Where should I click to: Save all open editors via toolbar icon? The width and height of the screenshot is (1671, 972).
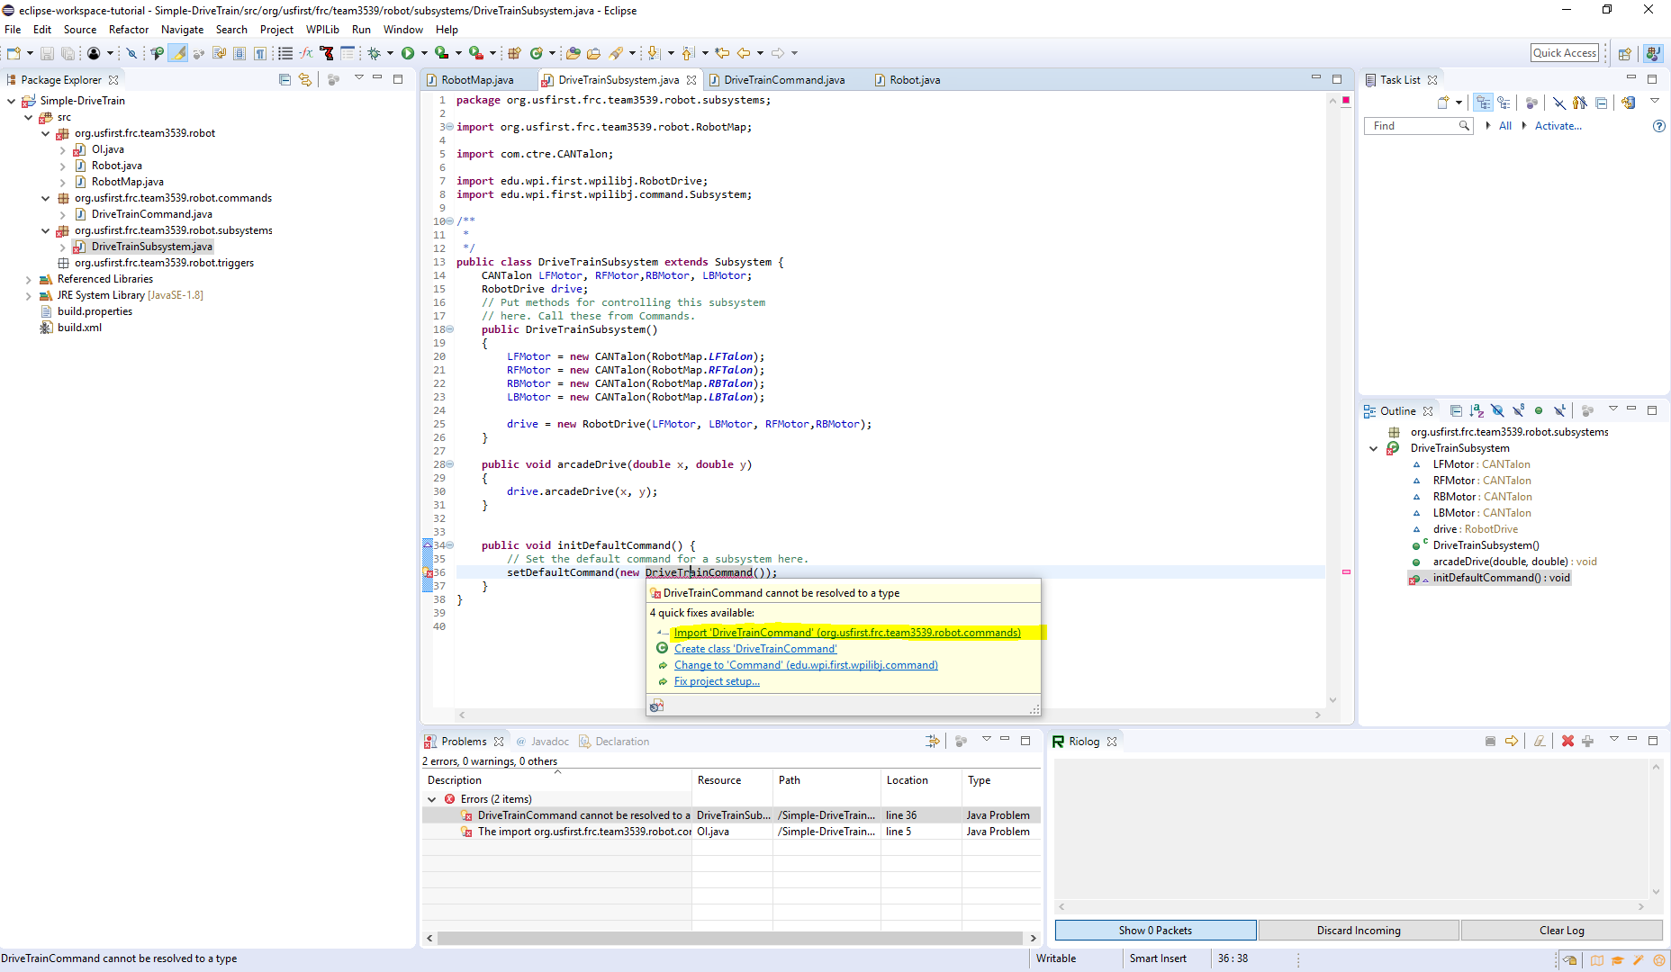coord(68,53)
